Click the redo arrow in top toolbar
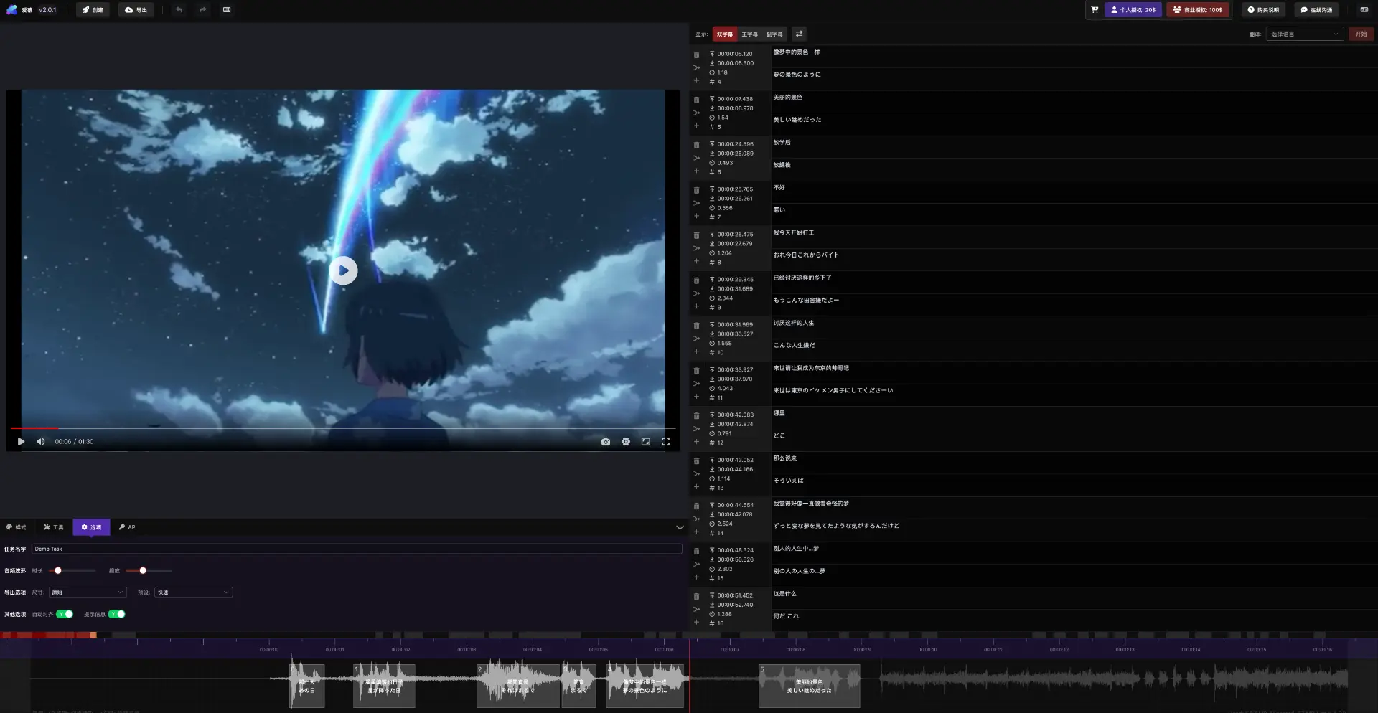The height and width of the screenshot is (713, 1378). 202,10
